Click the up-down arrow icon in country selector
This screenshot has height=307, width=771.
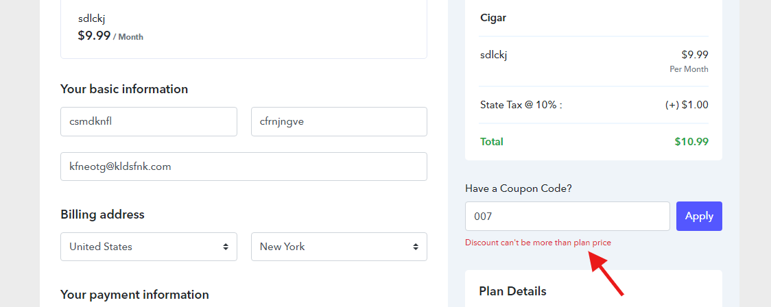pos(225,247)
